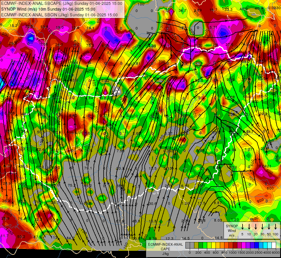Click the 'SYNOP' label in the wind legend
Viewport: 281px width, 258px height.
(232, 226)
